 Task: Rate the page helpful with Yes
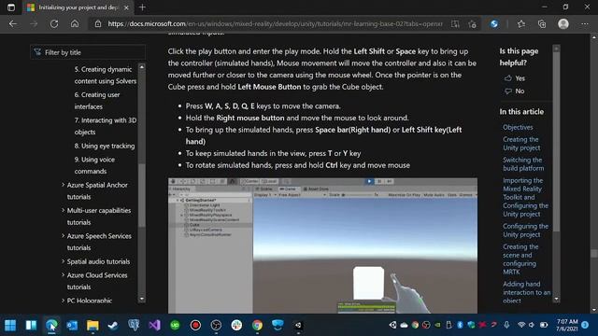tap(515, 78)
